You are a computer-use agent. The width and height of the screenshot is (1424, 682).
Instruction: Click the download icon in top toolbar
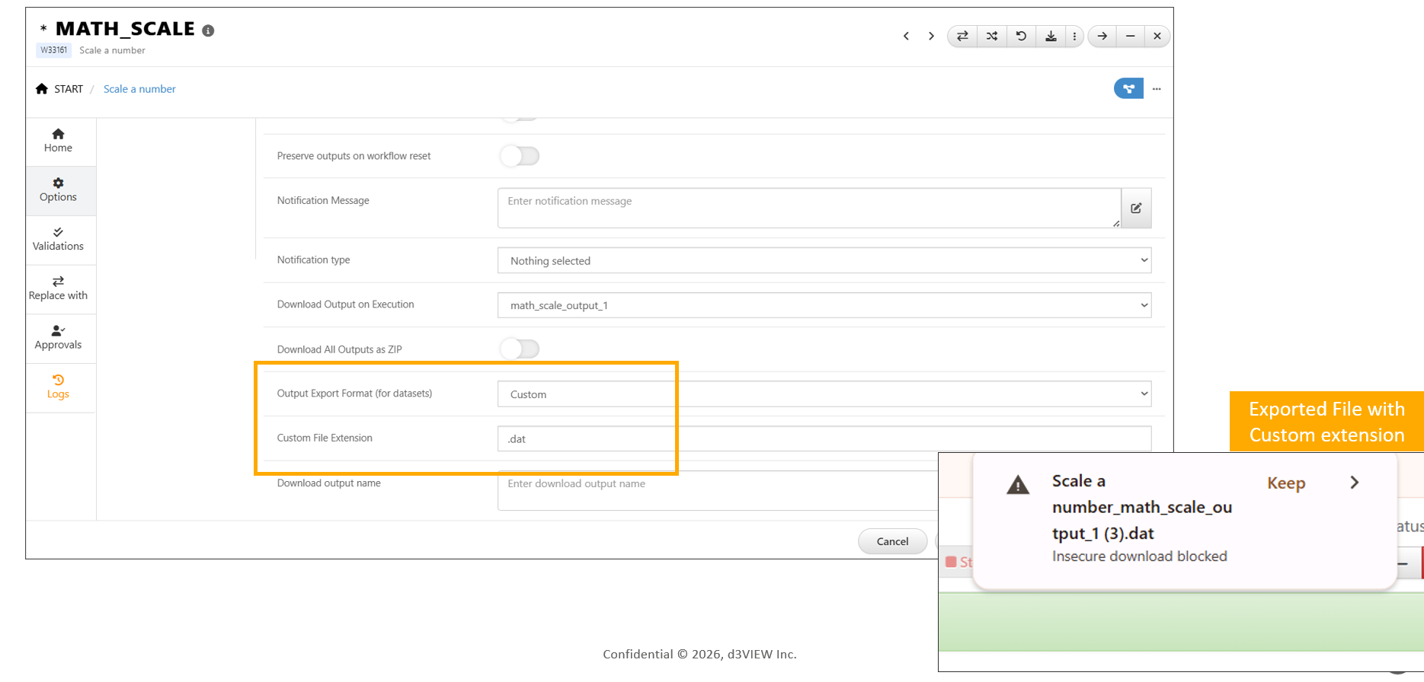pos(1051,36)
